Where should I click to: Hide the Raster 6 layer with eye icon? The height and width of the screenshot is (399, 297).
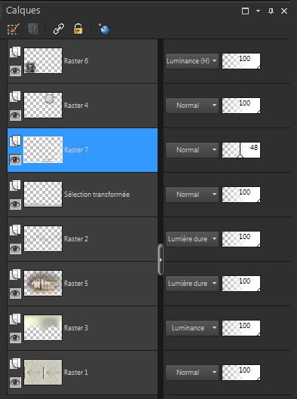click(15, 70)
